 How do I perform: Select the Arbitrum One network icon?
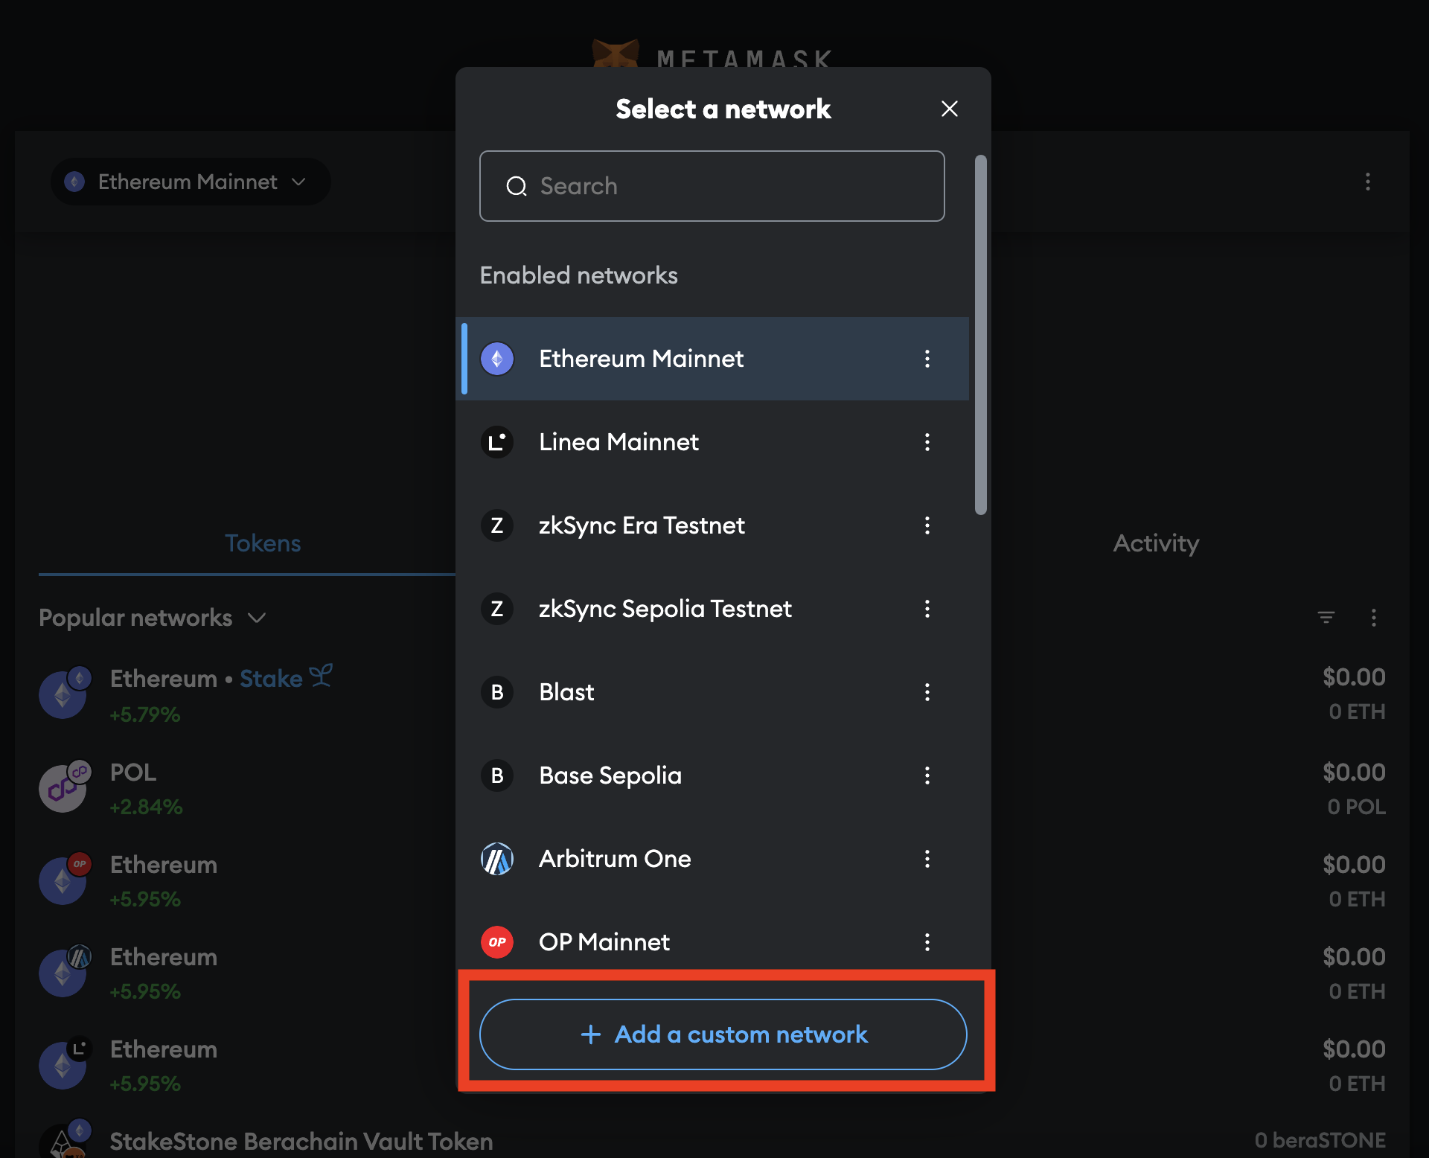click(497, 859)
